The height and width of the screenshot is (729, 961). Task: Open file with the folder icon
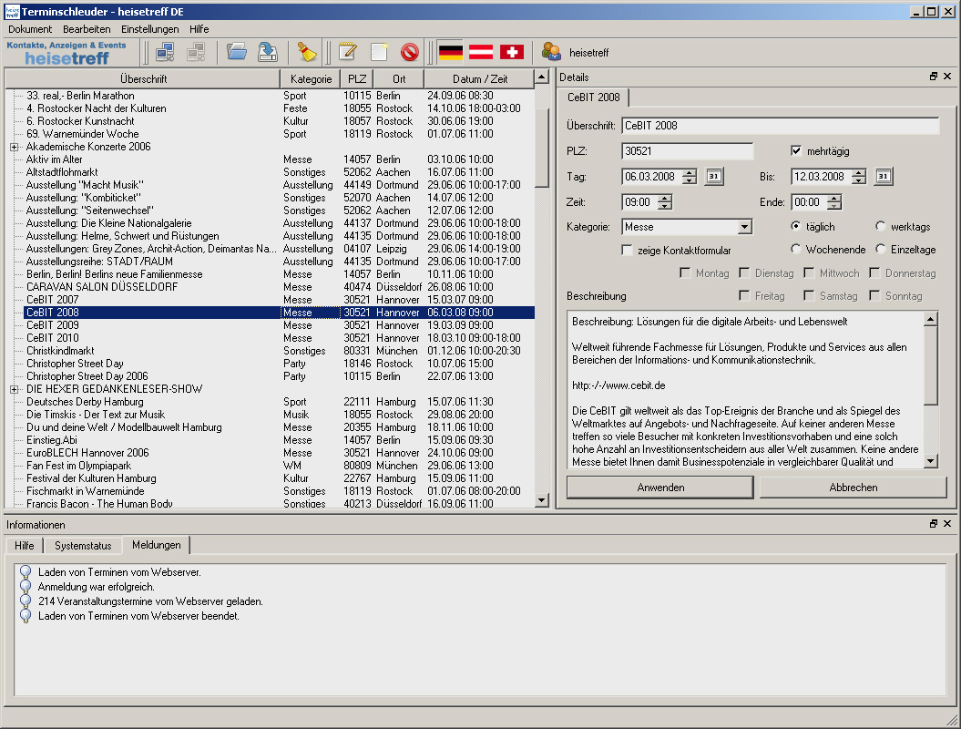pyautogui.click(x=237, y=53)
